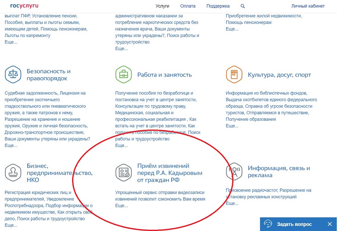Click Присвоение радиочастот link
Viewport: 337px width, 231px height.
pyautogui.click(x=252, y=190)
